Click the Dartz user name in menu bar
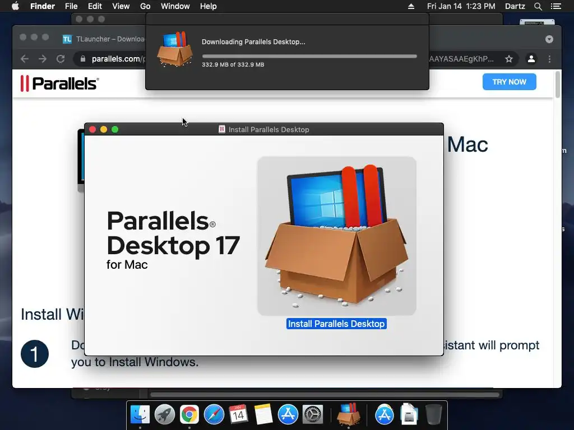 [x=515, y=6]
